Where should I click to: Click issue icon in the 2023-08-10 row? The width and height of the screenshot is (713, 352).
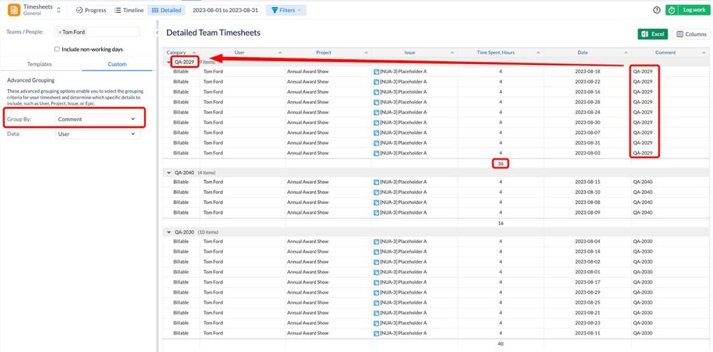pyautogui.click(x=376, y=192)
